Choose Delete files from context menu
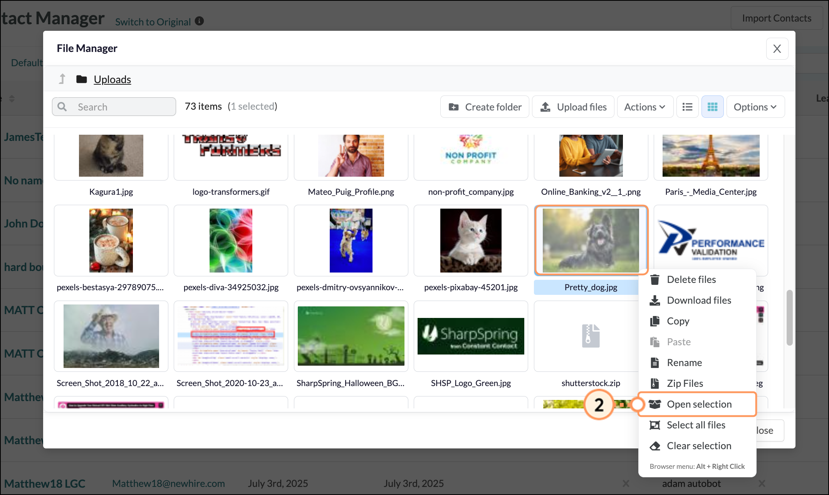This screenshot has height=495, width=829. [697, 279]
